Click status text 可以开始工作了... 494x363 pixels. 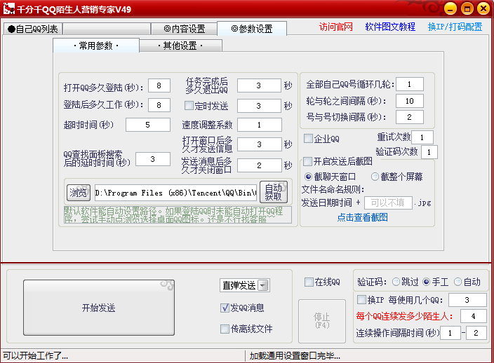[x=36, y=356]
